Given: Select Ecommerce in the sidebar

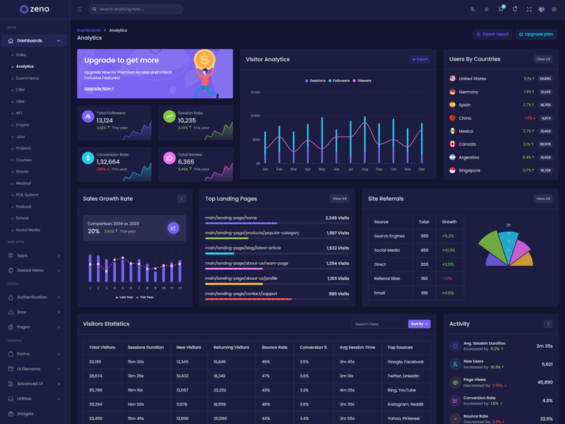Looking at the screenshot, I should click(x=28, y=78).
